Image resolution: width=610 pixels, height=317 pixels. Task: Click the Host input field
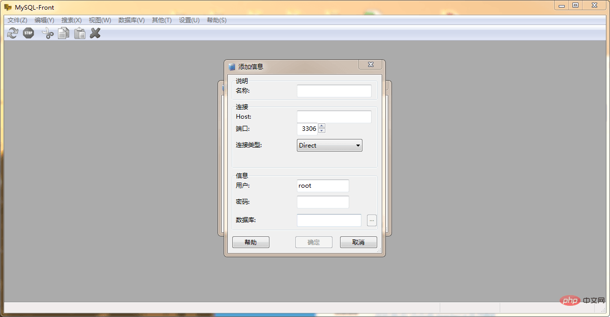[x=334, y=117]
